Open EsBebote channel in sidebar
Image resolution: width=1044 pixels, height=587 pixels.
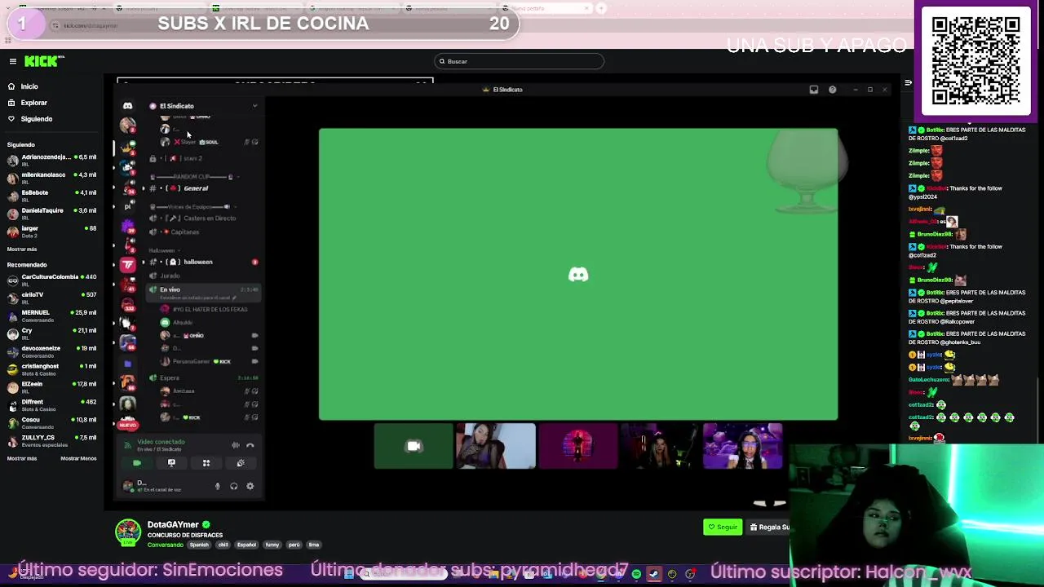[51, 196]
